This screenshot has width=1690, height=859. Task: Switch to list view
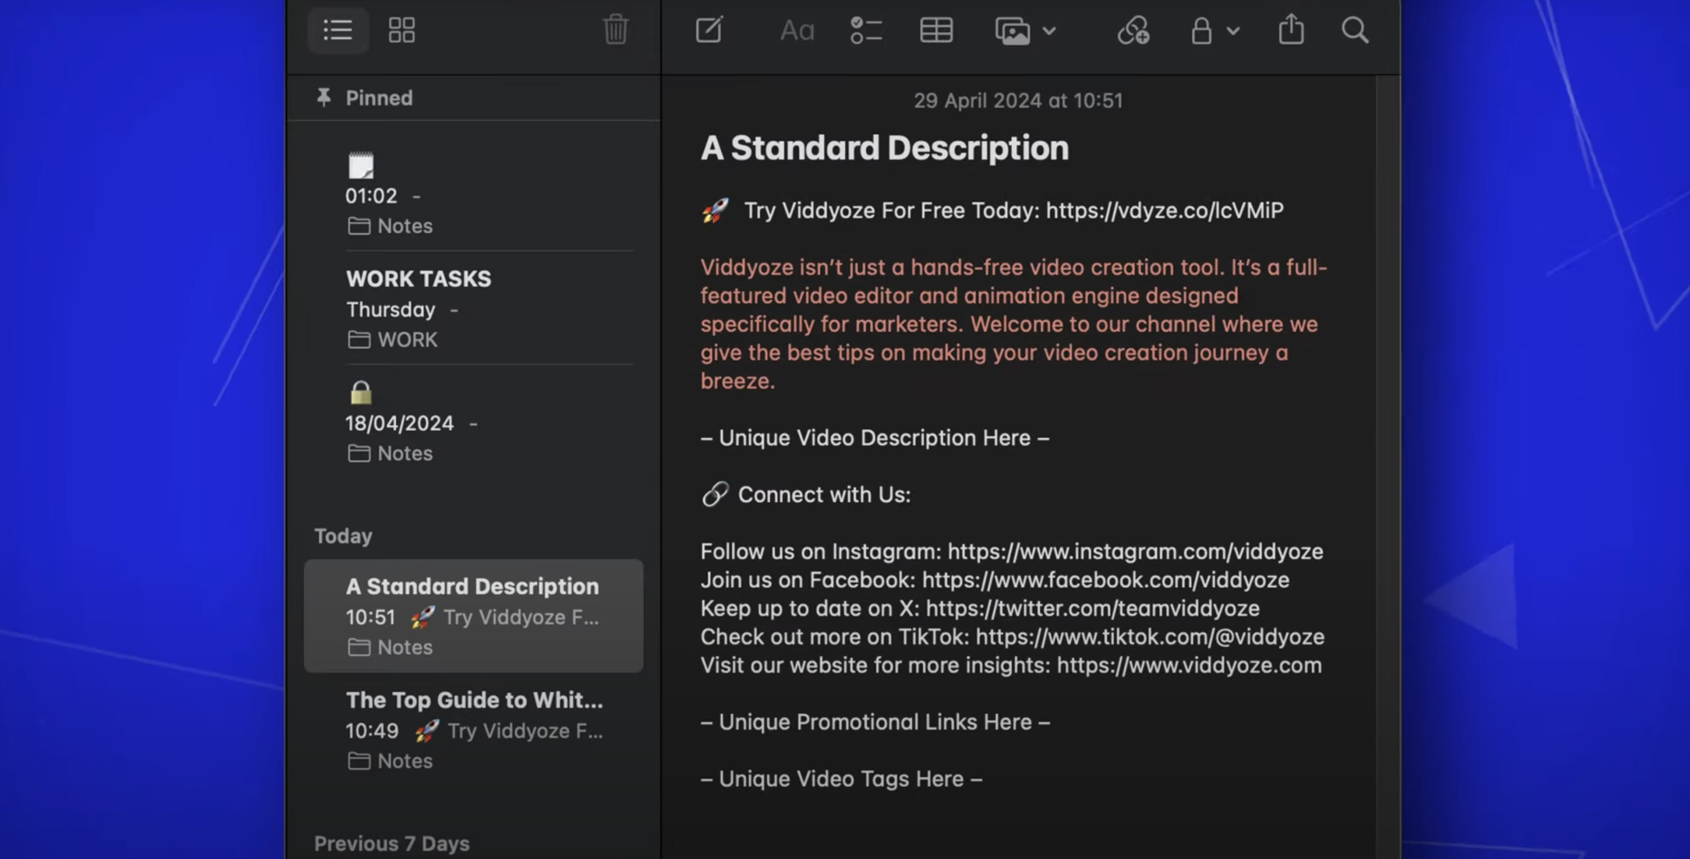pyautogui.click(x=338, y=30)
